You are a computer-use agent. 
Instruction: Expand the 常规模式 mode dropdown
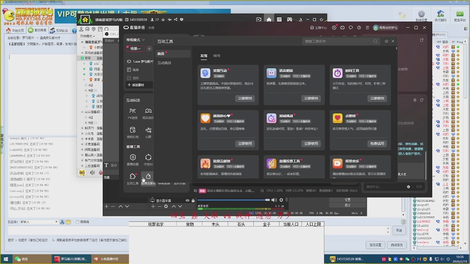click(135, 40)
